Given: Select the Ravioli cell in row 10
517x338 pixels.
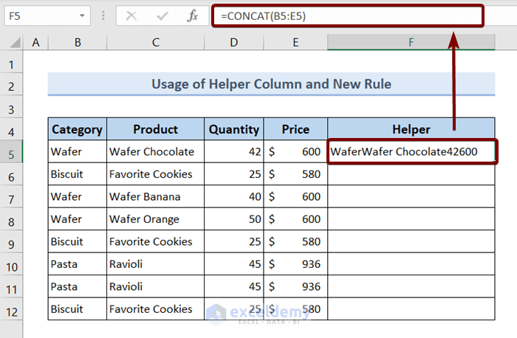Looking at the screenshot, I should point(155,264).
